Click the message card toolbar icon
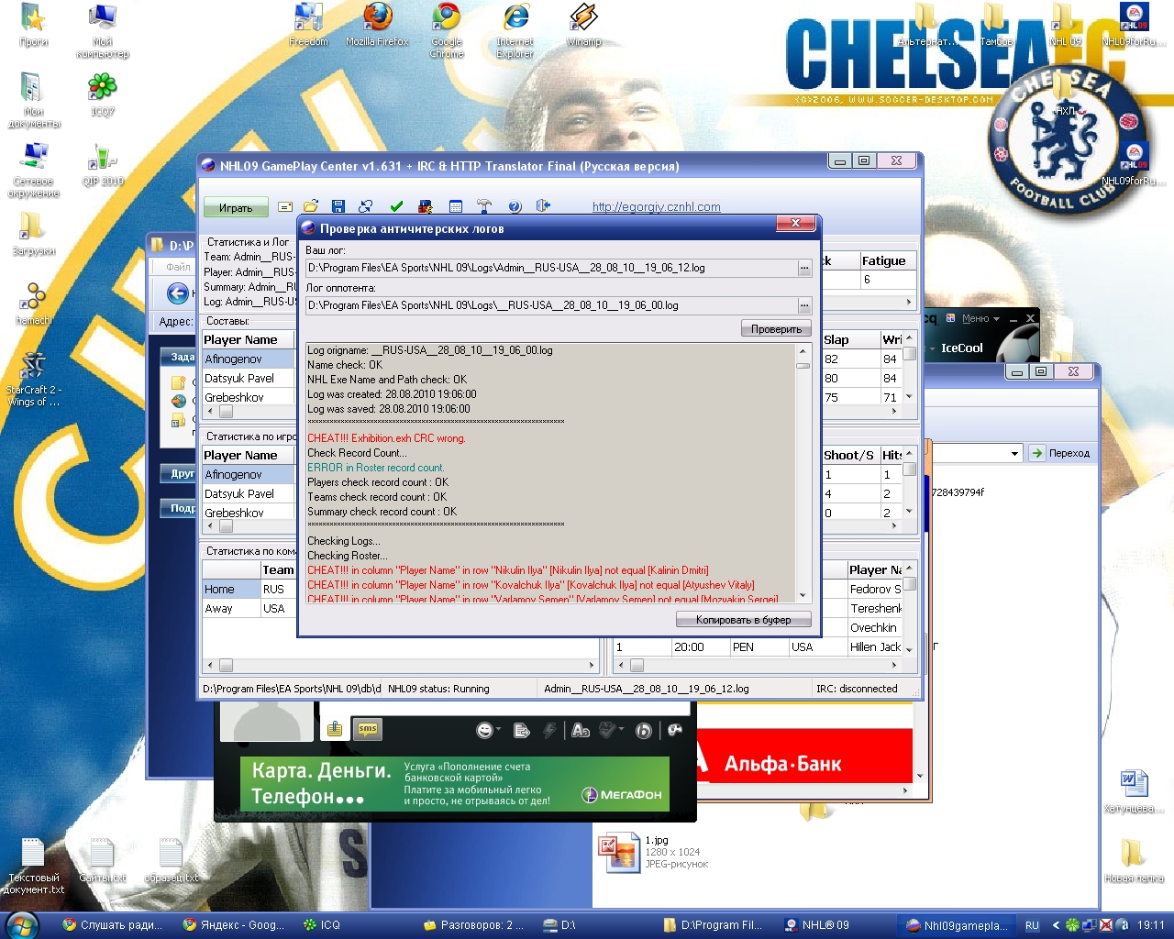1174x939 pixels. click(285, 207)
